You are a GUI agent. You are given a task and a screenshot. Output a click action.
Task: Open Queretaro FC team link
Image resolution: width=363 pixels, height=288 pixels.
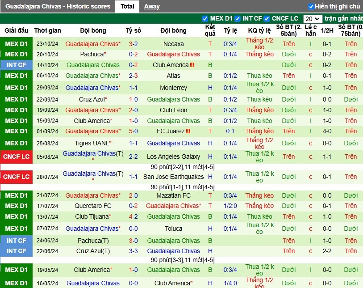93,206
